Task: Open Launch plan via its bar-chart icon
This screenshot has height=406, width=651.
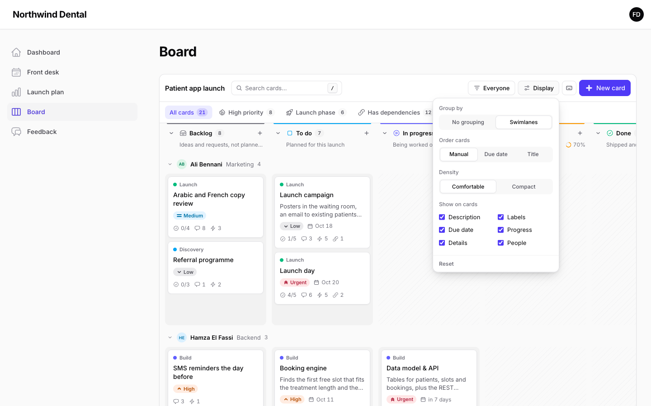Action: pyautogui.click(x=16, y=92)
